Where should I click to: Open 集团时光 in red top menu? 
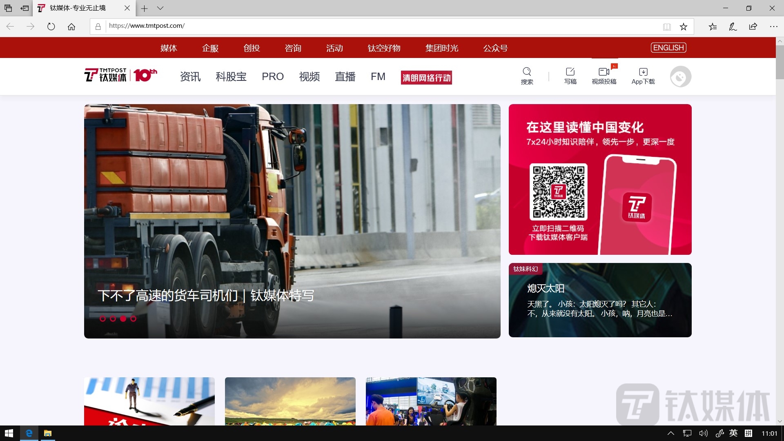coord(442,48)
